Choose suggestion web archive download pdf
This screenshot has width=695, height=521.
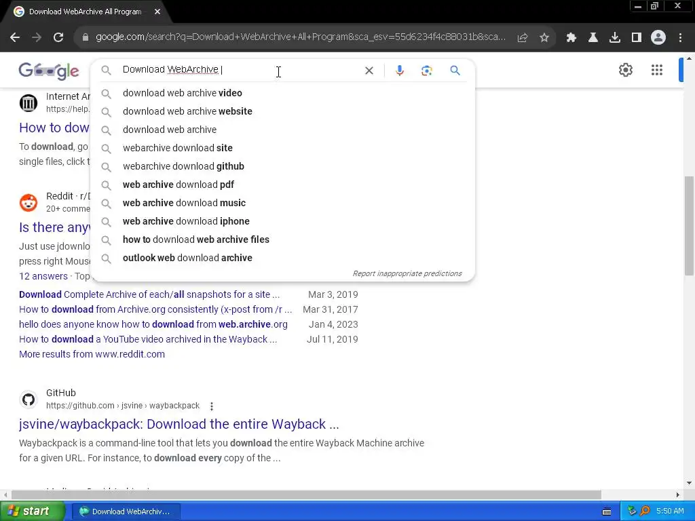pos(283,185)
